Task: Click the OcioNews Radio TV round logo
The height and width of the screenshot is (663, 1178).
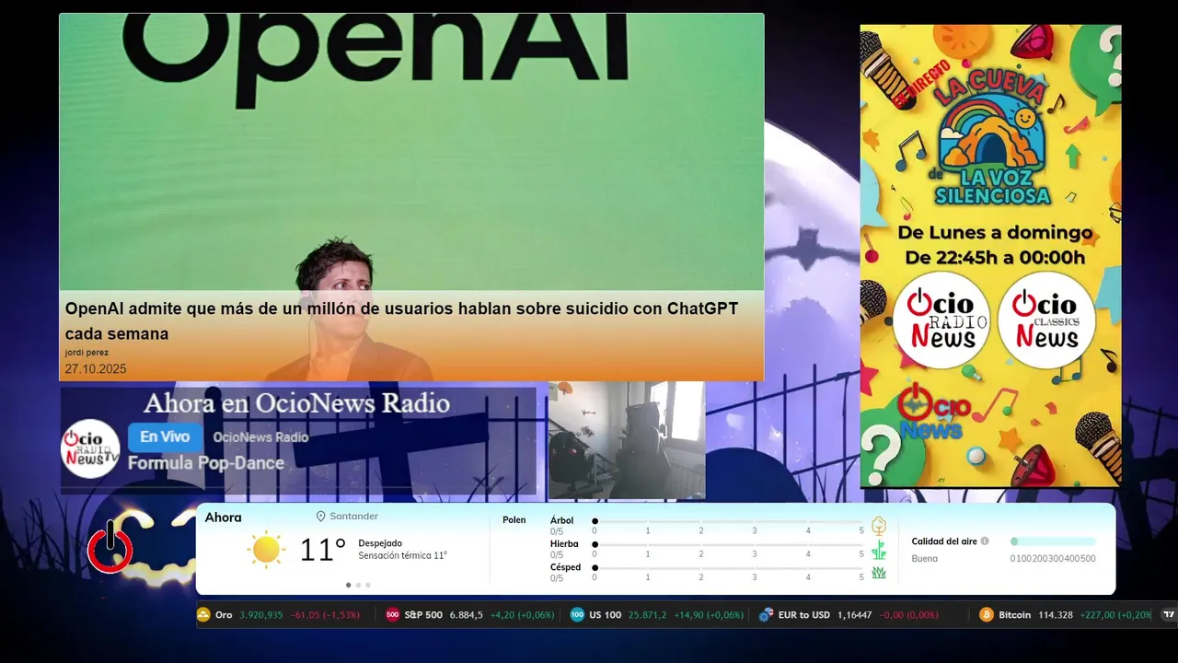Action: (x=90, y=448)
